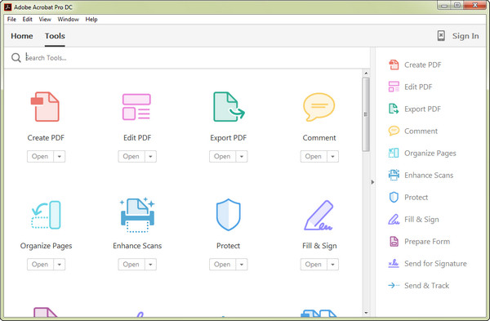The image size is (490, 321).
Task: Click Protect shield icon in right sidebar
Action: click(394, 197)
